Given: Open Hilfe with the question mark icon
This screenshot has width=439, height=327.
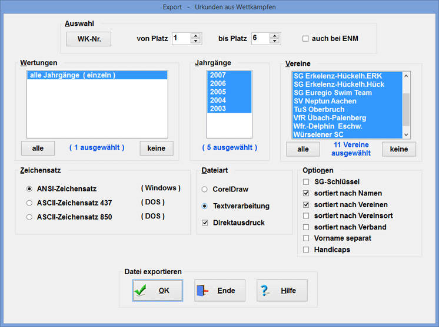Looking at the screenshot, I should point(282,291).
